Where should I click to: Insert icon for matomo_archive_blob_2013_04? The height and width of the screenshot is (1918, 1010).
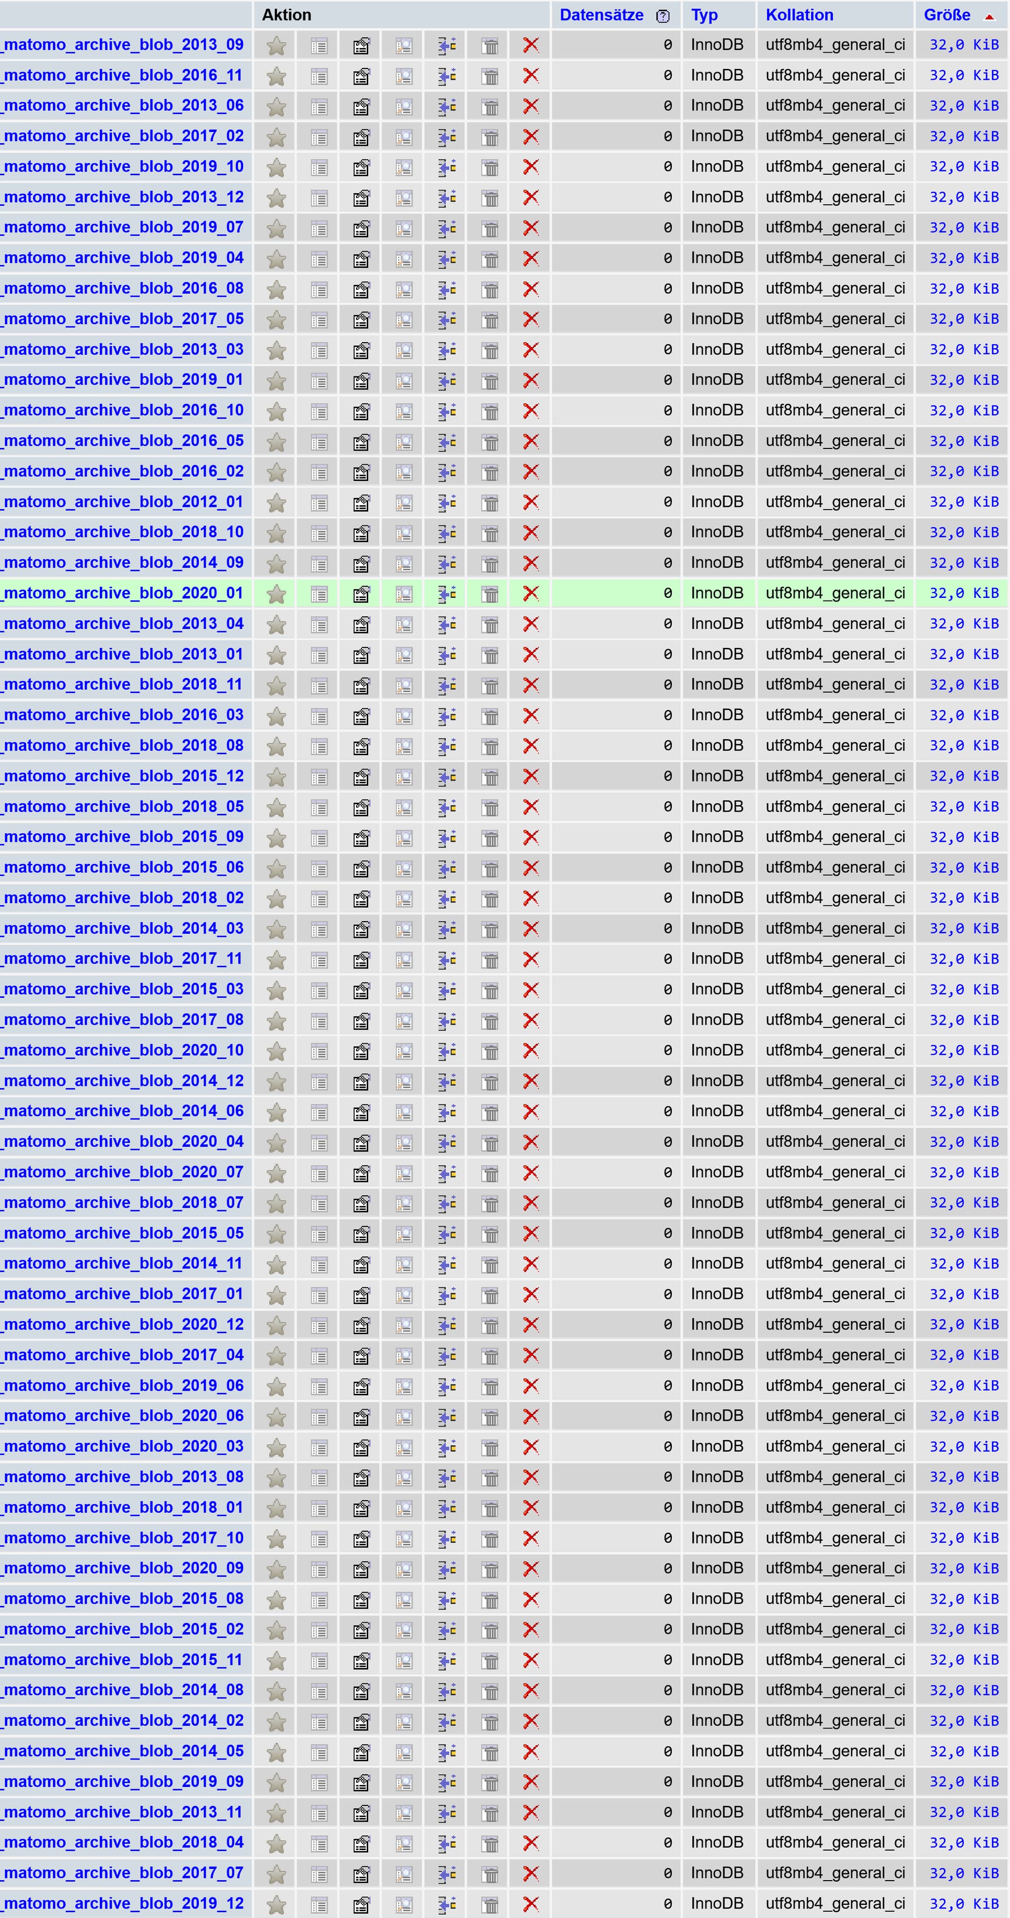pyautogui.click(x=447, y=625)
